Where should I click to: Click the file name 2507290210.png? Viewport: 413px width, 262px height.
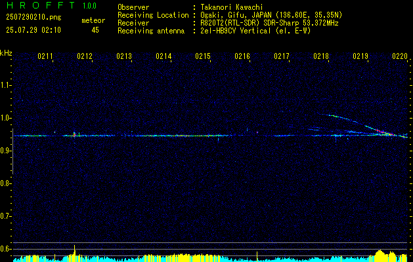33,18
